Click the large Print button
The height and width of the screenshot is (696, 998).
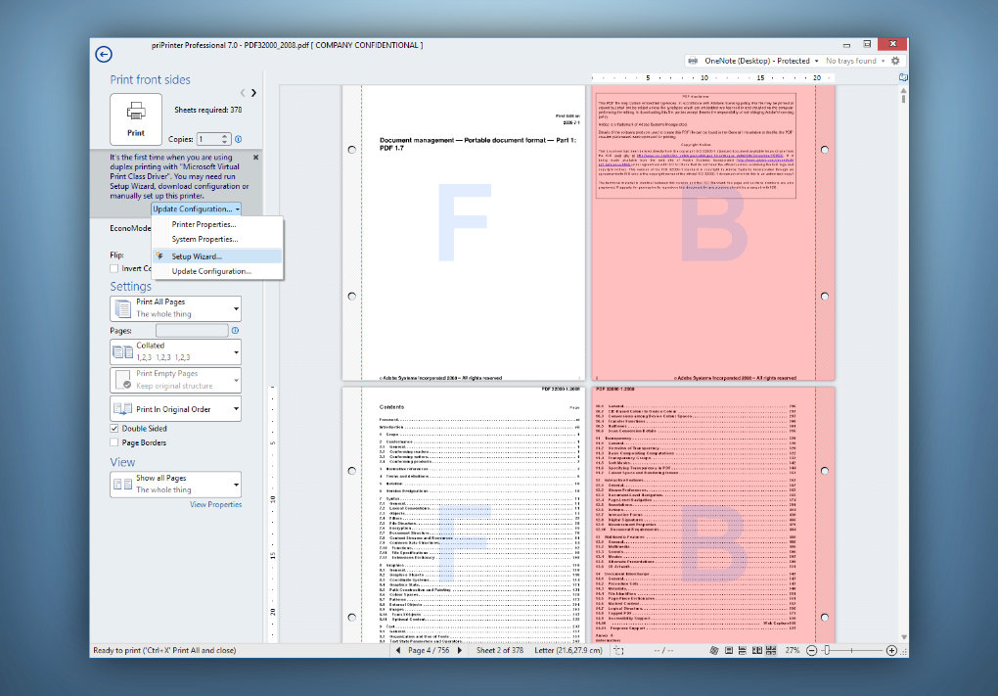click(136, 119)
